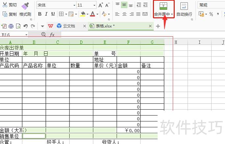Increase font size with A+ button
The image size is (225, 144).
coord(101,5)
